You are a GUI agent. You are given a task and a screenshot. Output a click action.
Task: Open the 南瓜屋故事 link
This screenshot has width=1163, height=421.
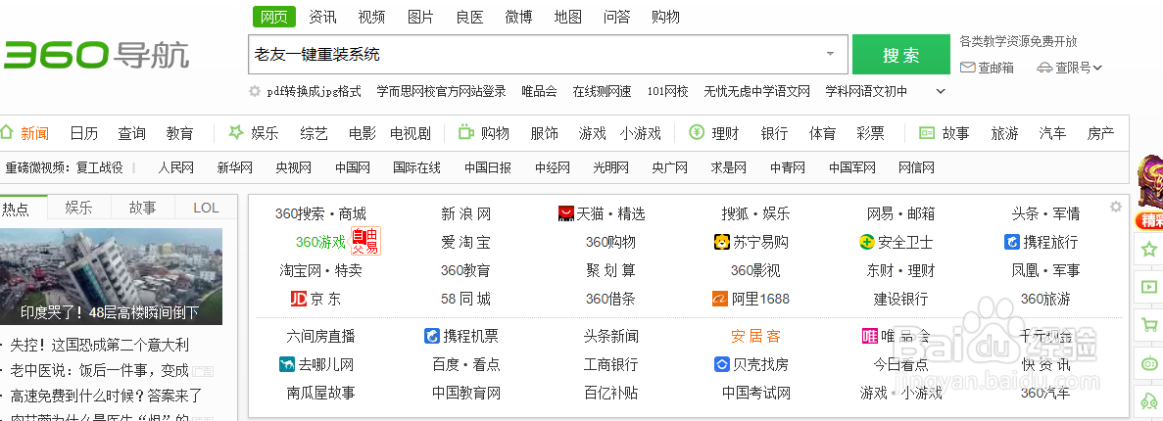pyautogui.click(x=320, y=392)
